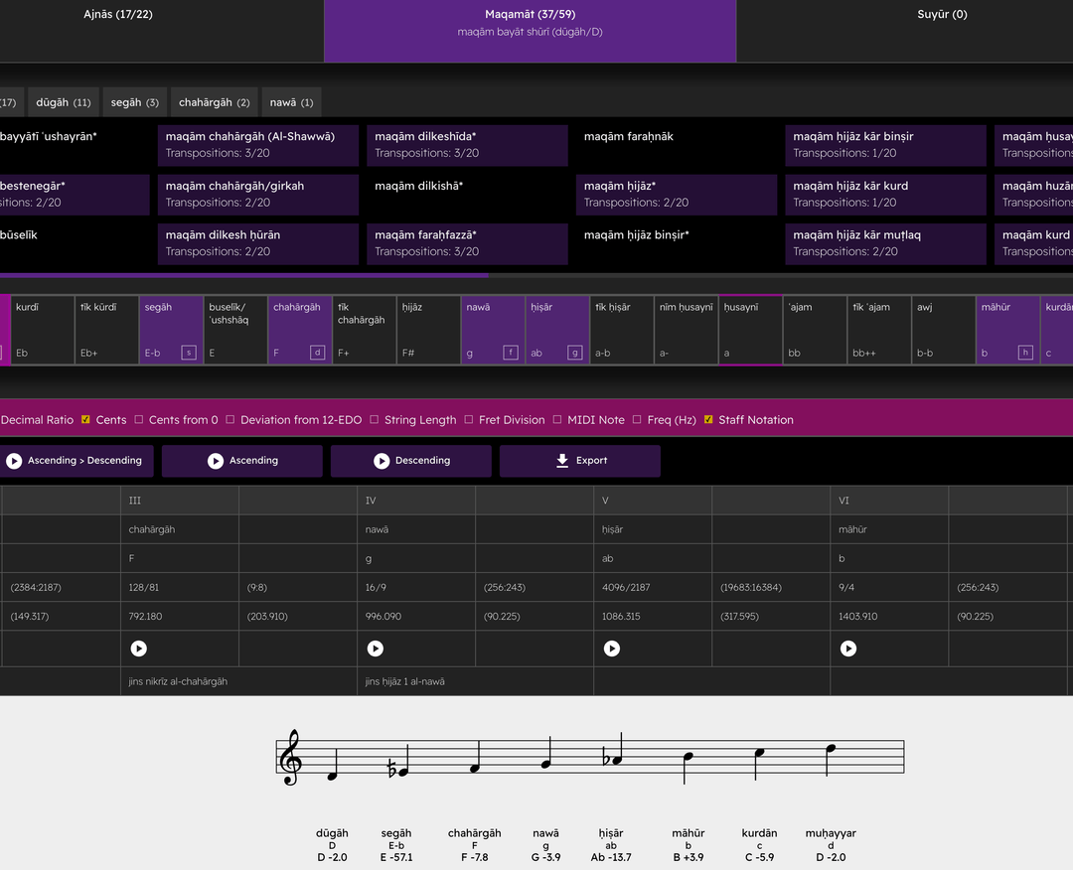
Task: Select the nawā pitch cell
Action: click(493, 330)
